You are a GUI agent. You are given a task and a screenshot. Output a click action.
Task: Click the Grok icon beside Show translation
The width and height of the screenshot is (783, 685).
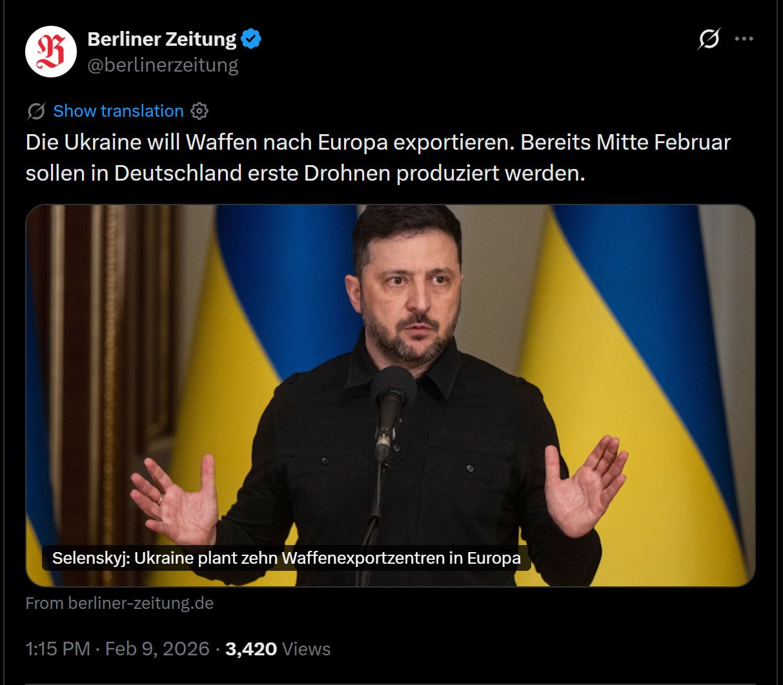[36, 111]
